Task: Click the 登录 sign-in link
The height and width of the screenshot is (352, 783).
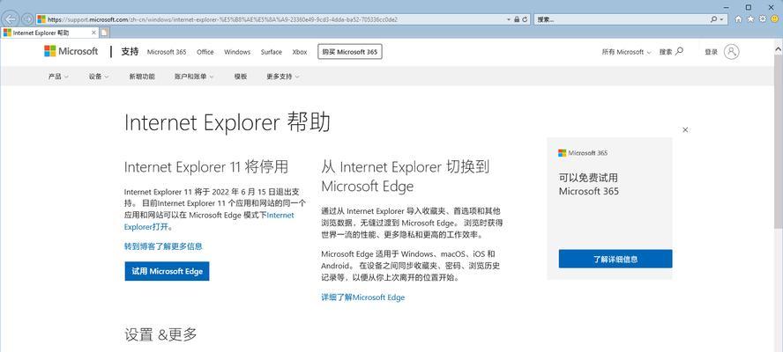Action: pyautogui.click(x=711, y=52)
